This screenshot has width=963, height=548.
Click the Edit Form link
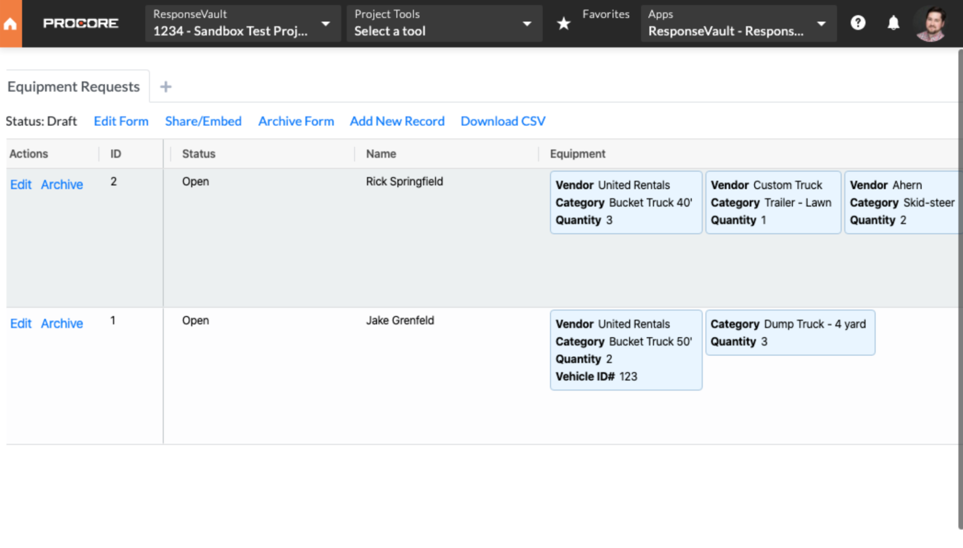click(x=121, y=121)
